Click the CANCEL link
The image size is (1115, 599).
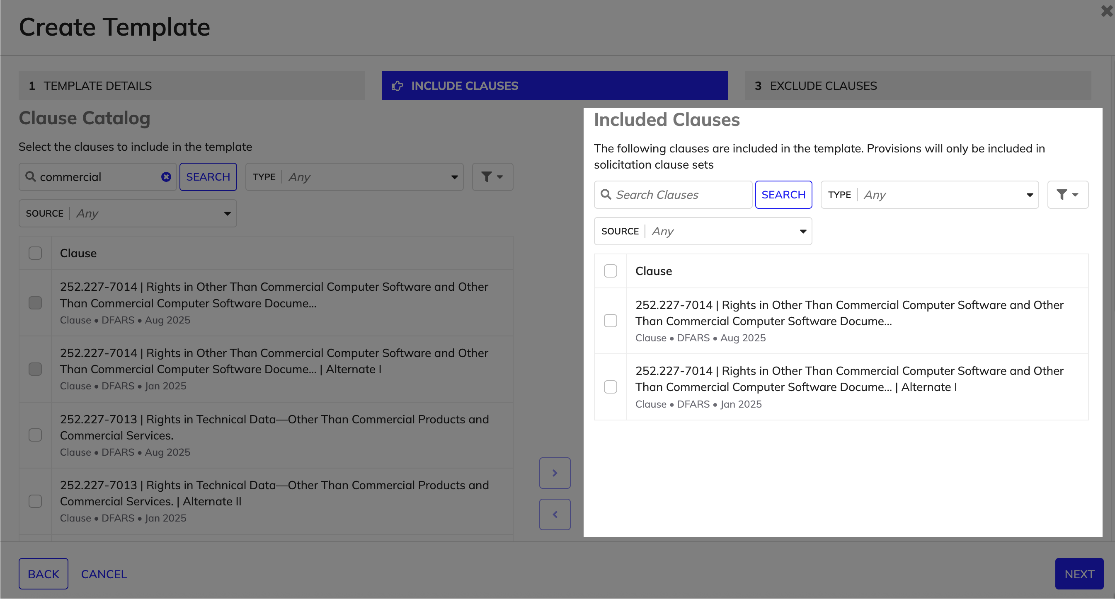tap(104, 574)
